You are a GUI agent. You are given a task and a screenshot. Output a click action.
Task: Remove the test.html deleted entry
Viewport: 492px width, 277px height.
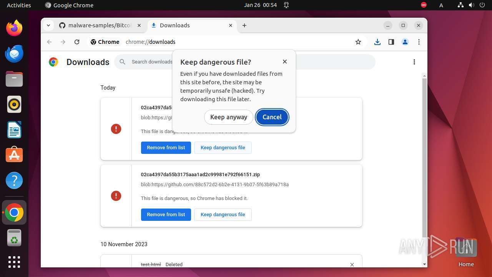pos(352,264)
